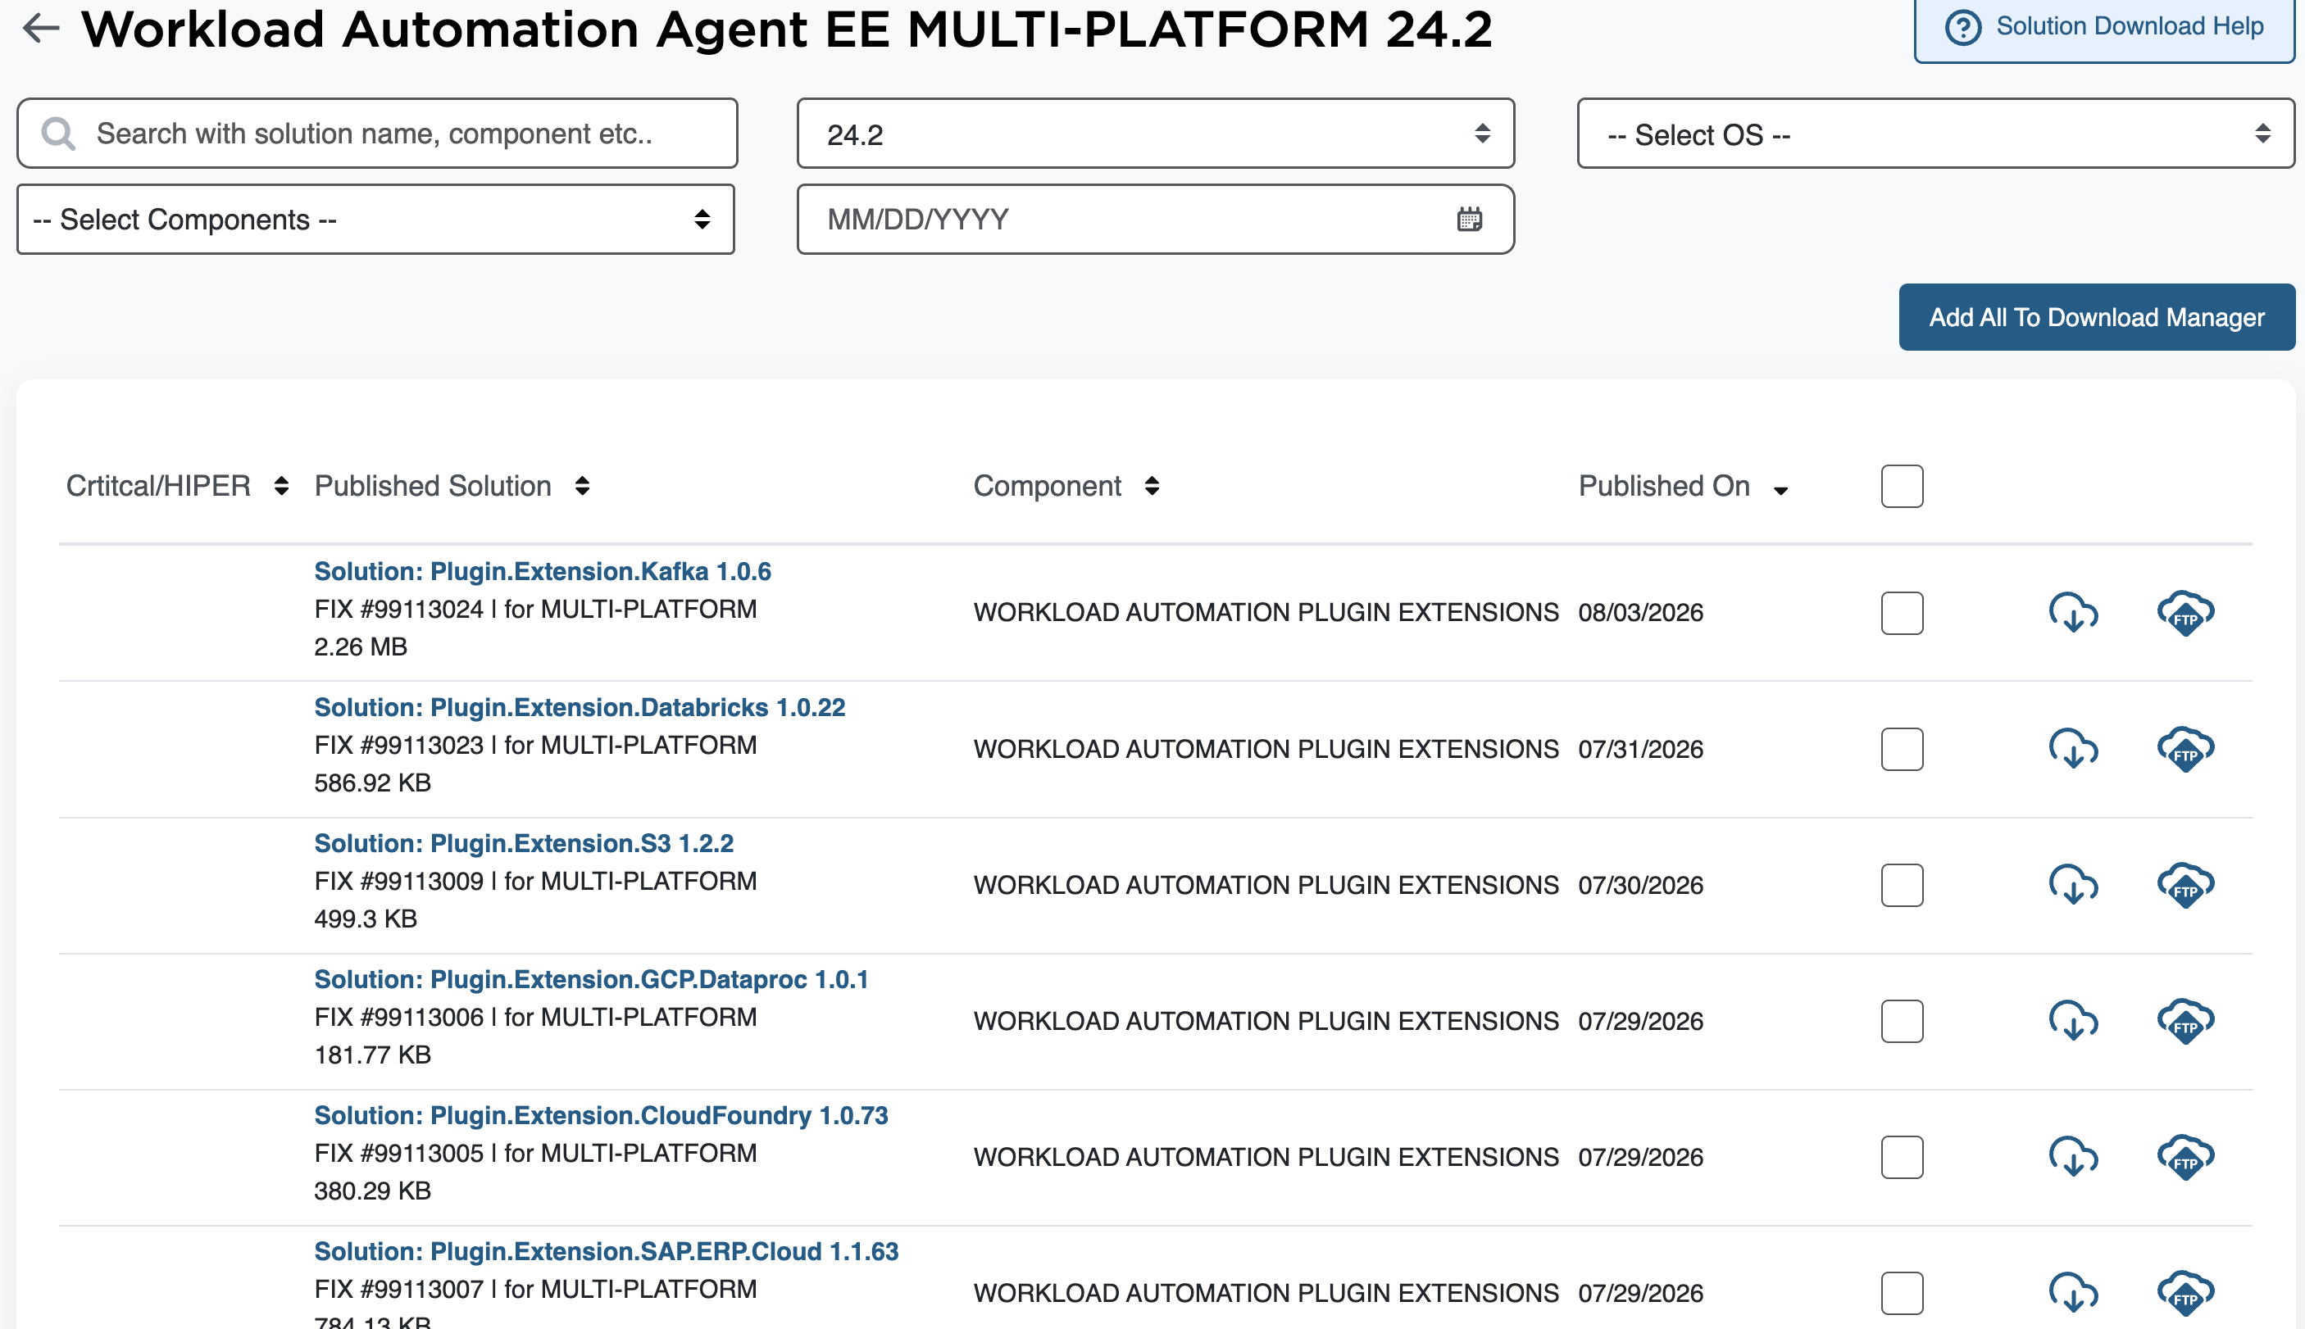
Task: Check the GCP.Dataproc 1.0.1 row checkbox
Action: (1903, 1020)
